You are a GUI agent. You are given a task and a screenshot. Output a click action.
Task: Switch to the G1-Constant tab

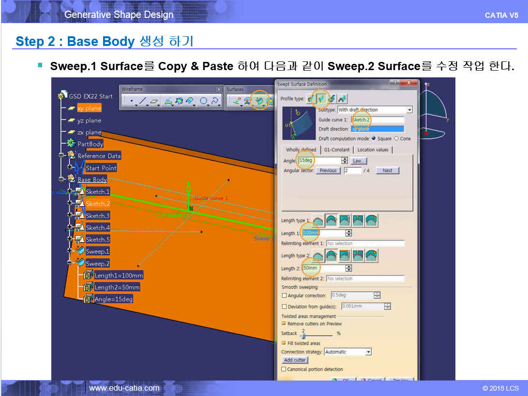coord(337,150)
